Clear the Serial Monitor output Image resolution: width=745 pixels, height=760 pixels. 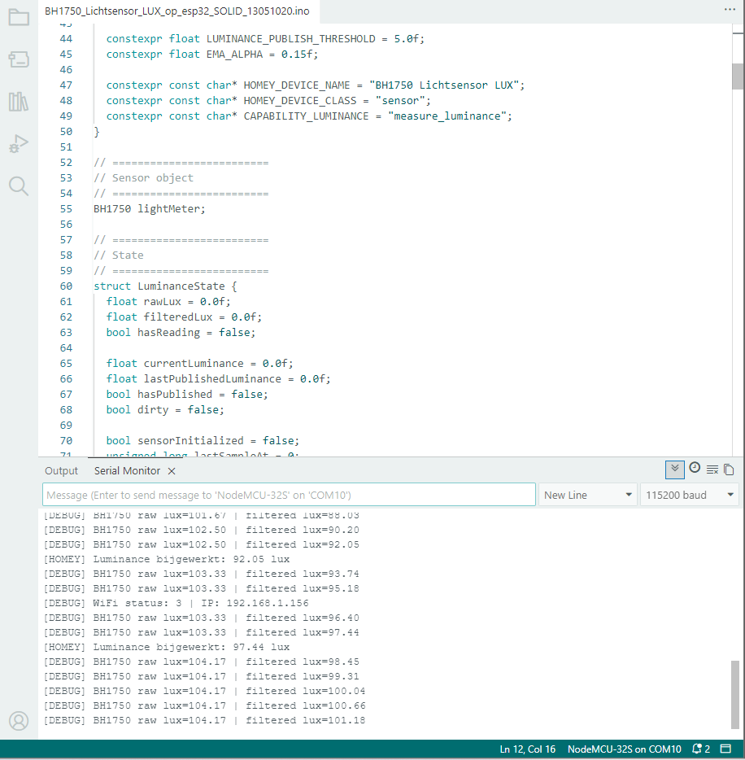[x=712, y=470]
